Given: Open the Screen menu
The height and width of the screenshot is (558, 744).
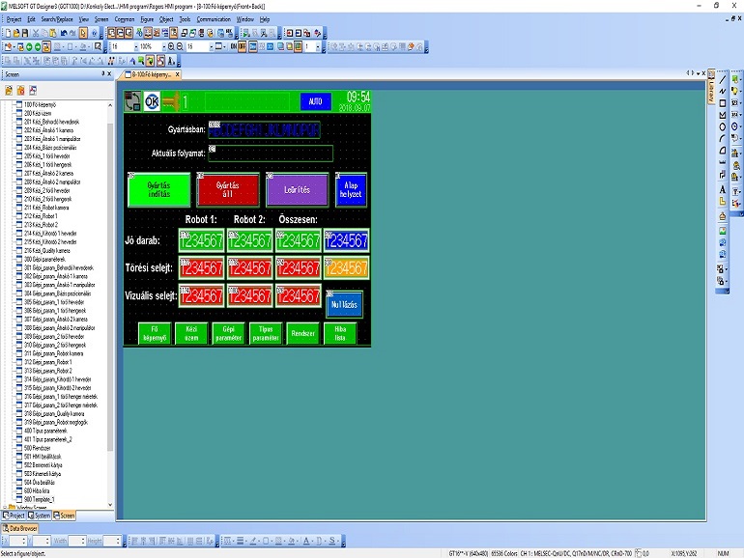Looking at the screenshot, I should 101,19.
